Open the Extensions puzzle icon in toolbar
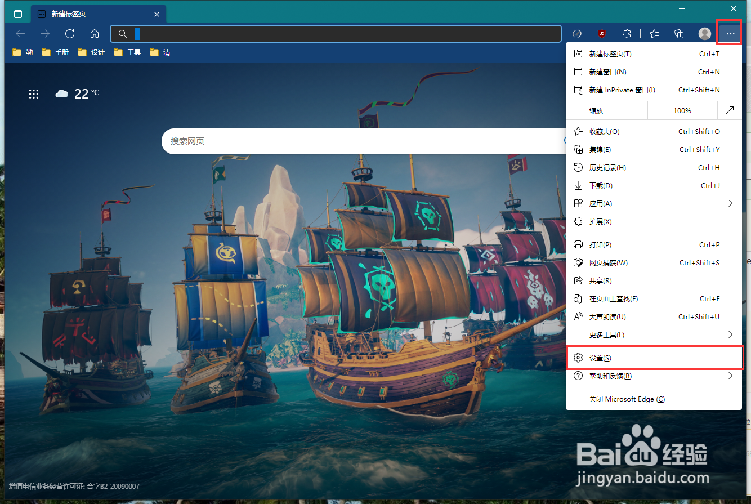 coord(627,34)
